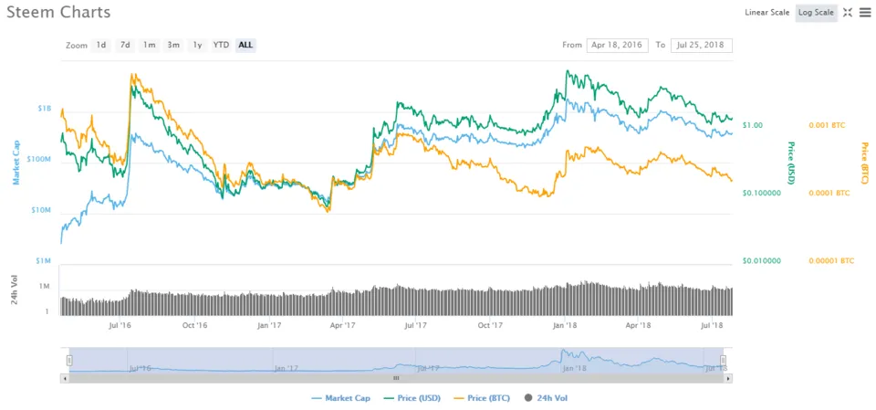Click the Apr '18 date label
This screenshot has width=876, height=410.
point(638,324)
